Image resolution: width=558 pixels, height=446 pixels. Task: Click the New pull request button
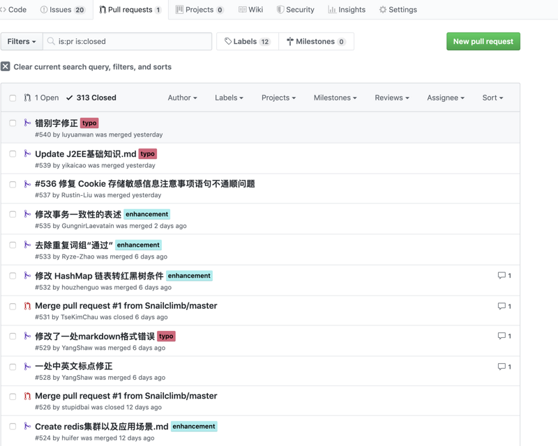(483, 41)
